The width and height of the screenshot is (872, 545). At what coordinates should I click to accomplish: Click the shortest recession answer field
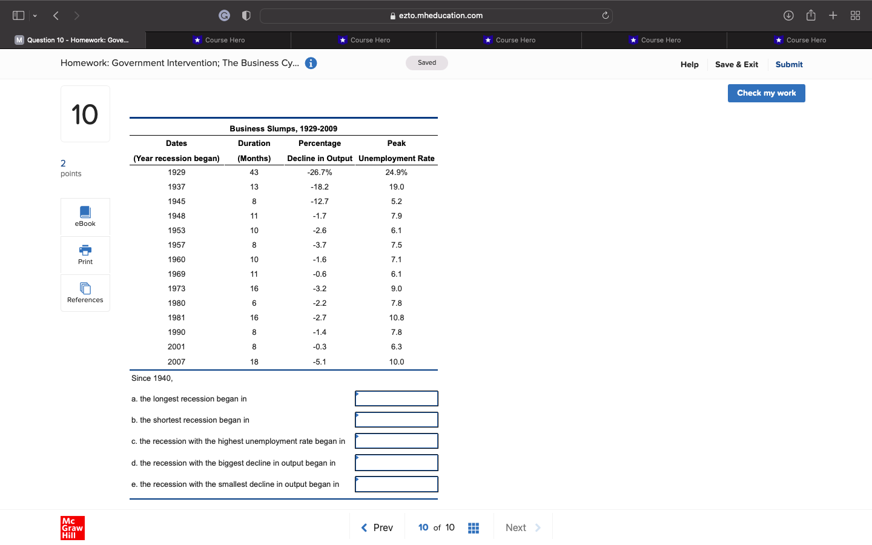coord(396,420)
